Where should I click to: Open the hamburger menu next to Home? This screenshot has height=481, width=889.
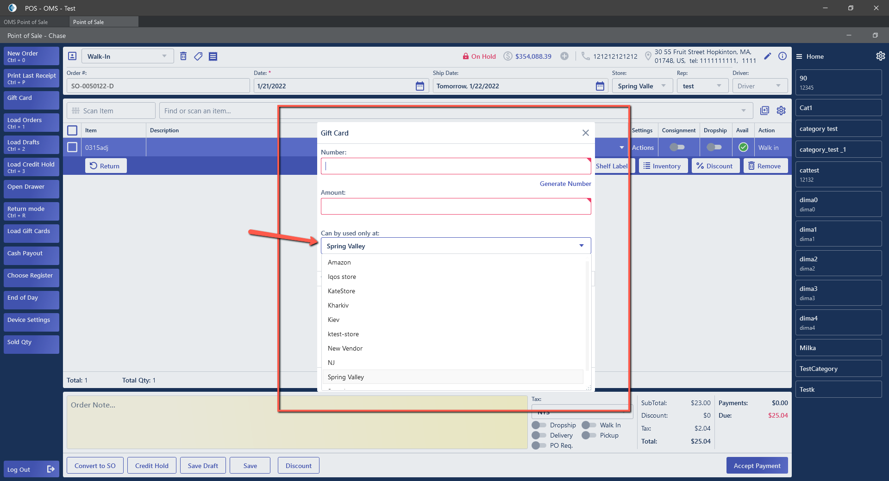point(799,56)
